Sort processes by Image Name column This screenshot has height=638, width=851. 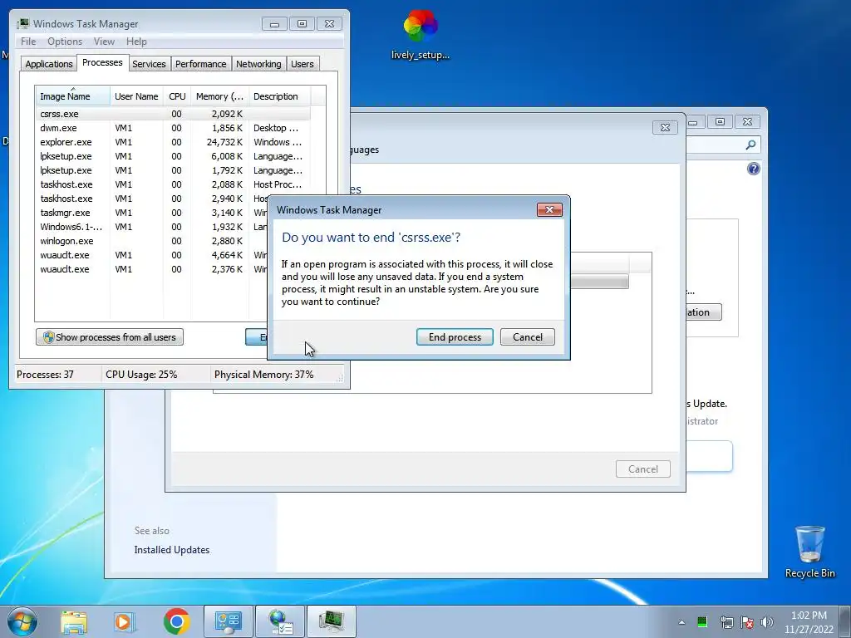coord(73,96)
